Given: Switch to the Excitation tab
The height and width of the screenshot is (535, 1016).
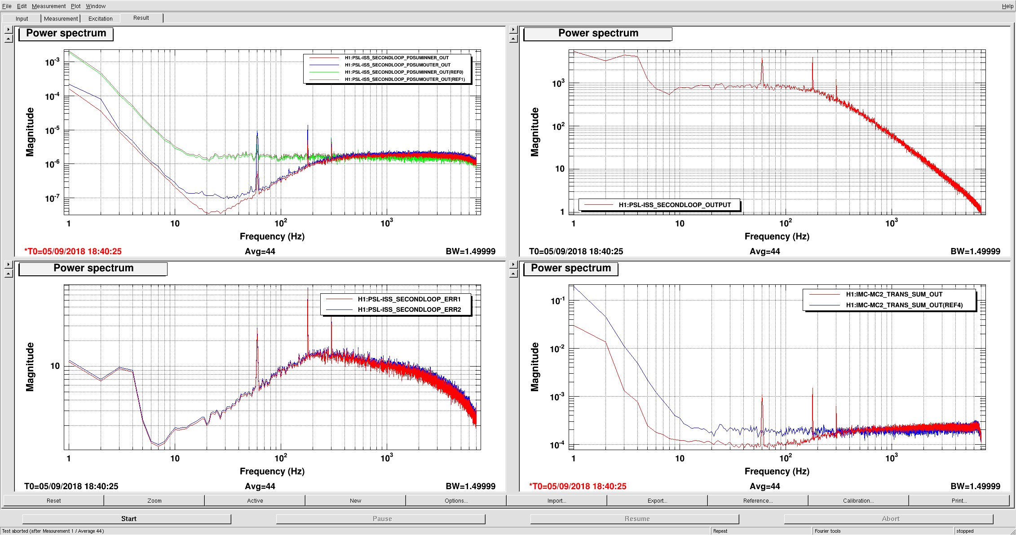Looking at the screenshot, I should (x=100, y=18).
